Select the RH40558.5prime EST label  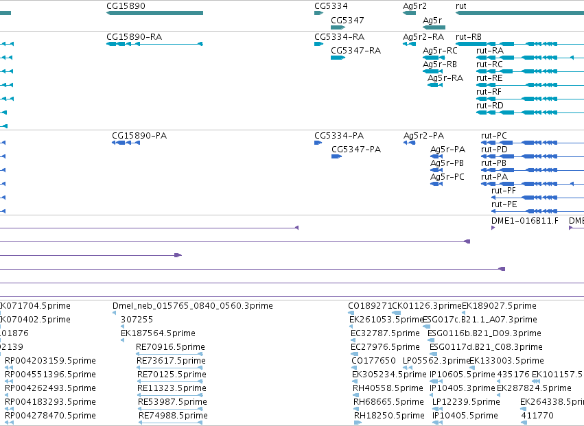tap(388, 388)
